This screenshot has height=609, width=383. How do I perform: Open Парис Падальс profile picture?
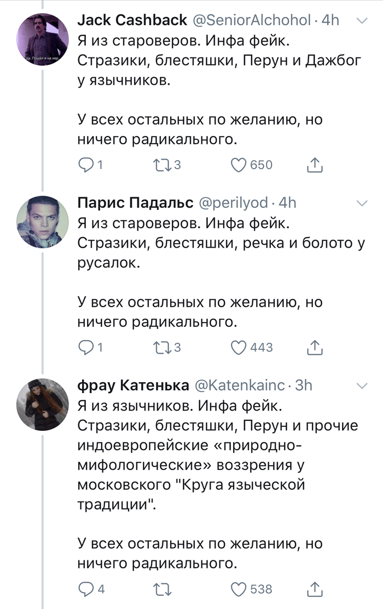(x=42, y=221)
